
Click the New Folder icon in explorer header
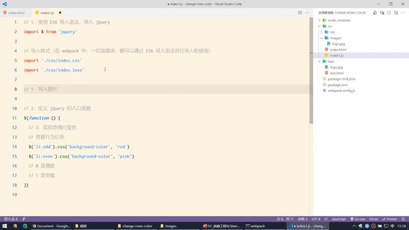(x=382, y=13)
